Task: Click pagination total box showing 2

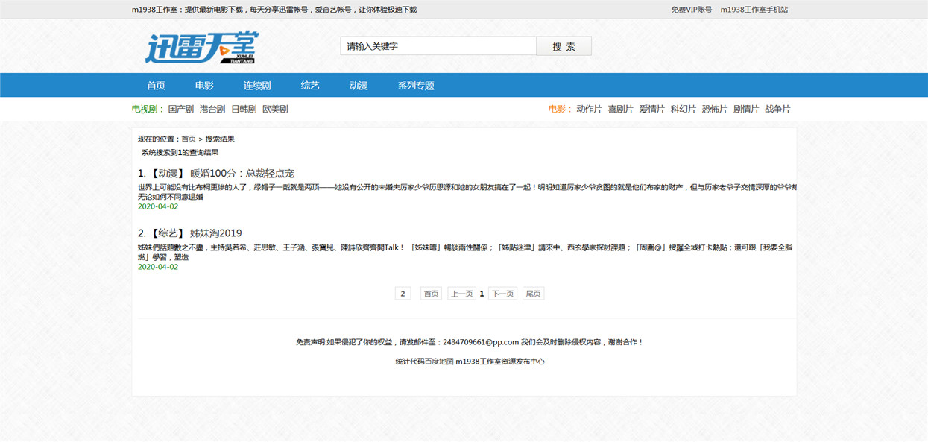Action: [403, 294]
